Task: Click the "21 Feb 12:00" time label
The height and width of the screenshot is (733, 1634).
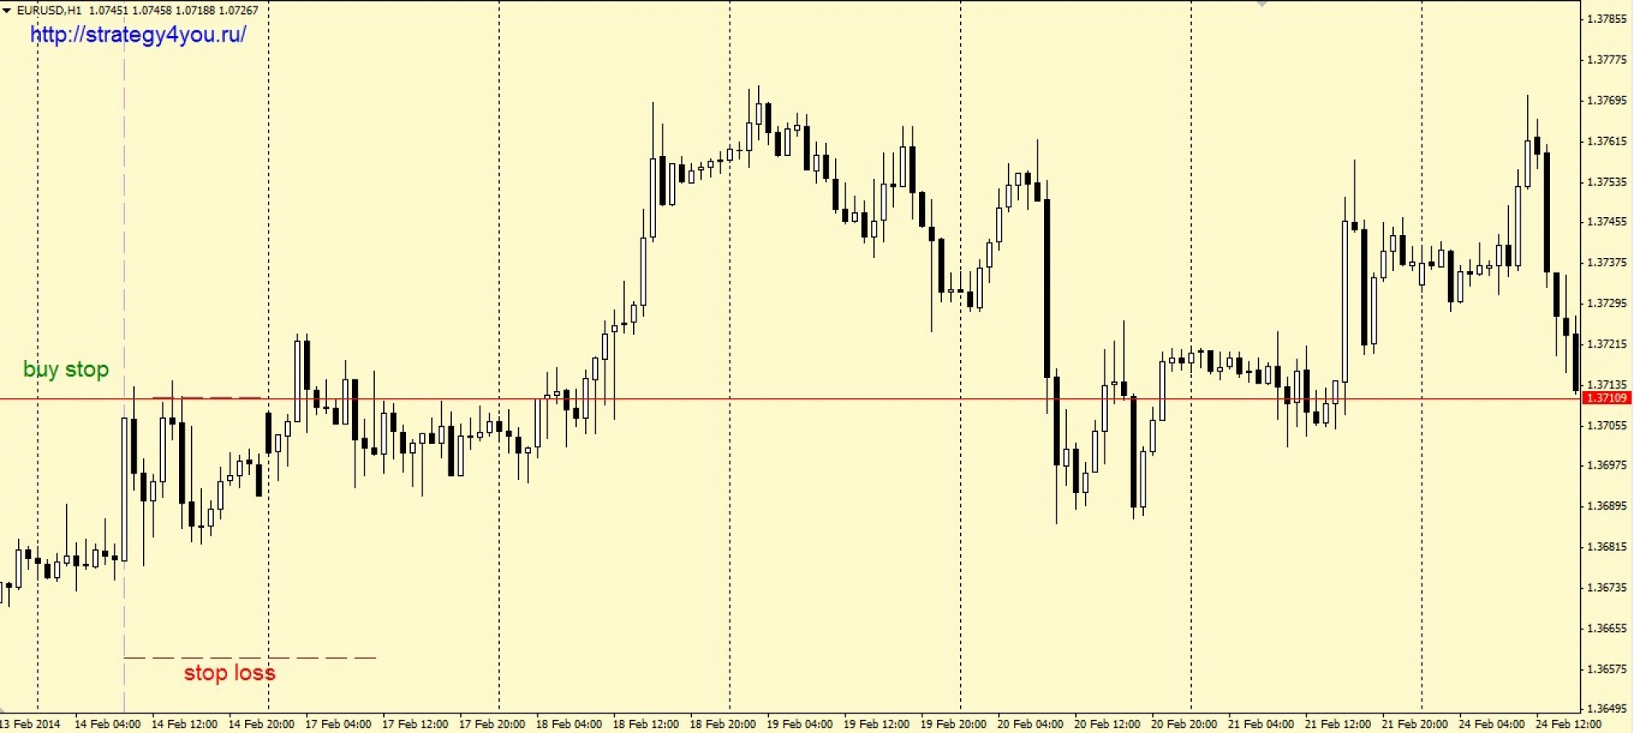Action: pyautogui.click(x=1337, y=724)
